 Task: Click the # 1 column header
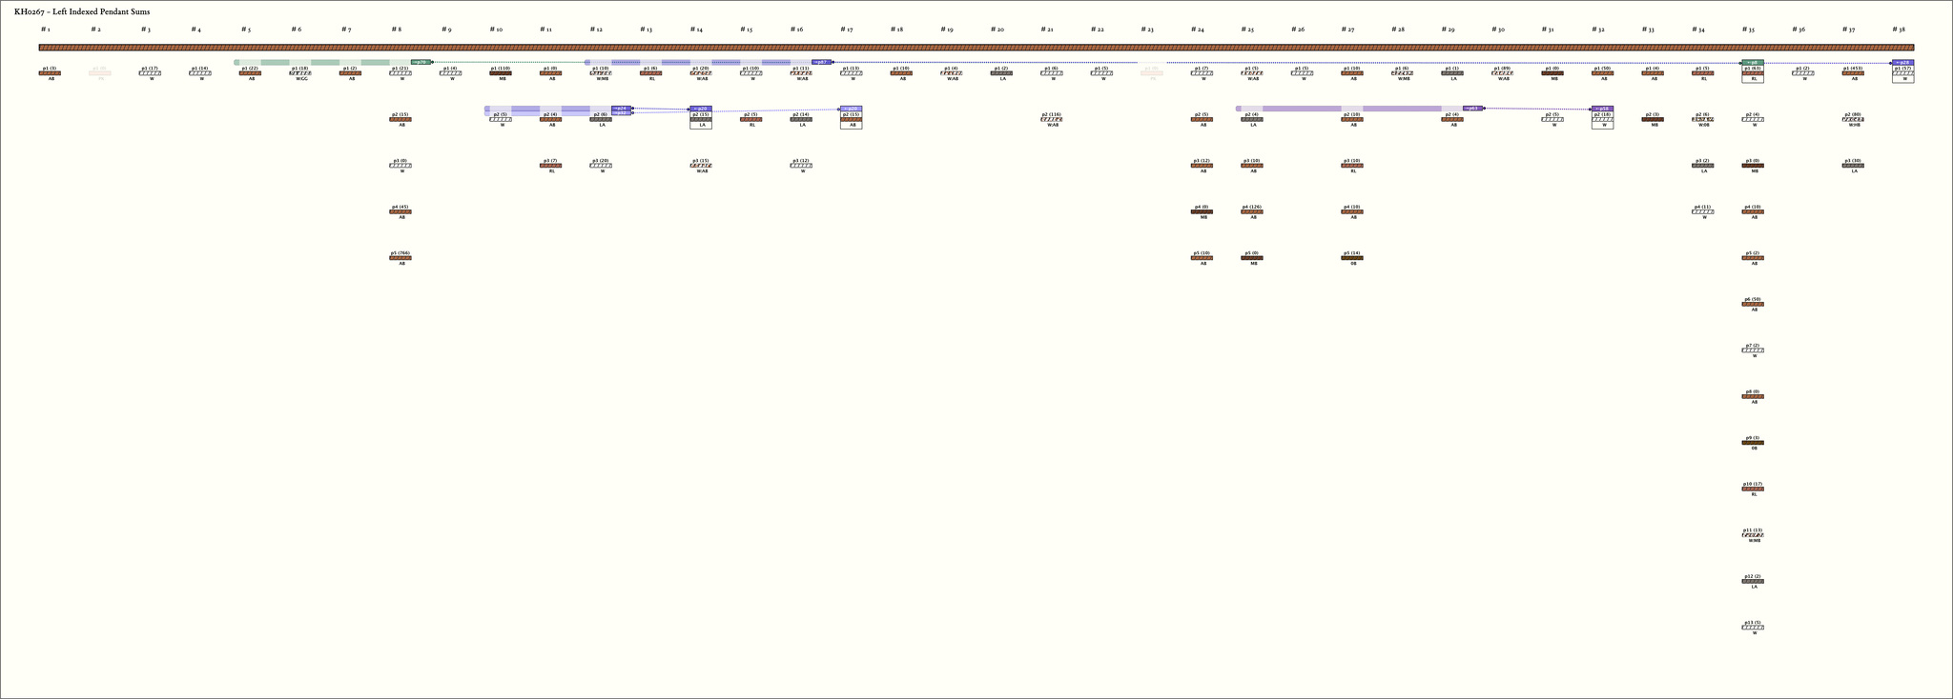point(45,30)
